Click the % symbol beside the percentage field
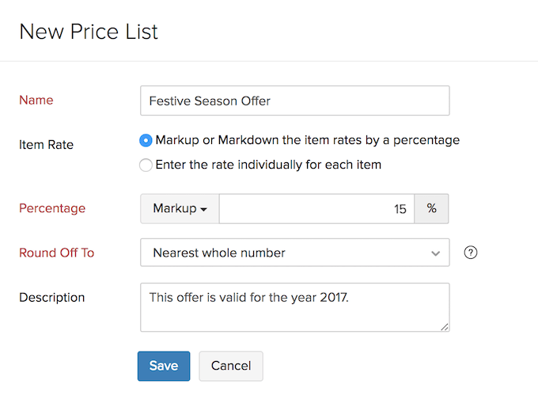Screen dimensions: 538x407 pos(432,209)
